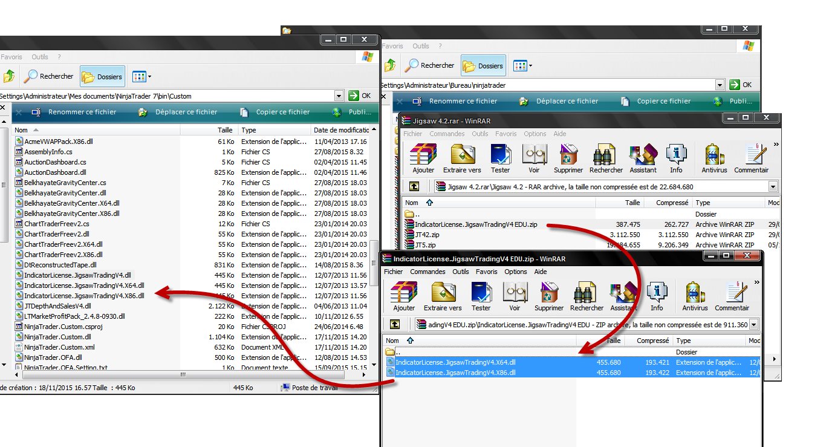This screenshot has width=826, height=447.
Task: Click Rechercher in Custom folder Explorer toolbar
Action: pos(49,76)
